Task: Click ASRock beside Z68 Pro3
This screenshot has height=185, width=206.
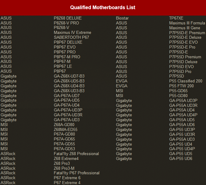Action: pos(8,163)
